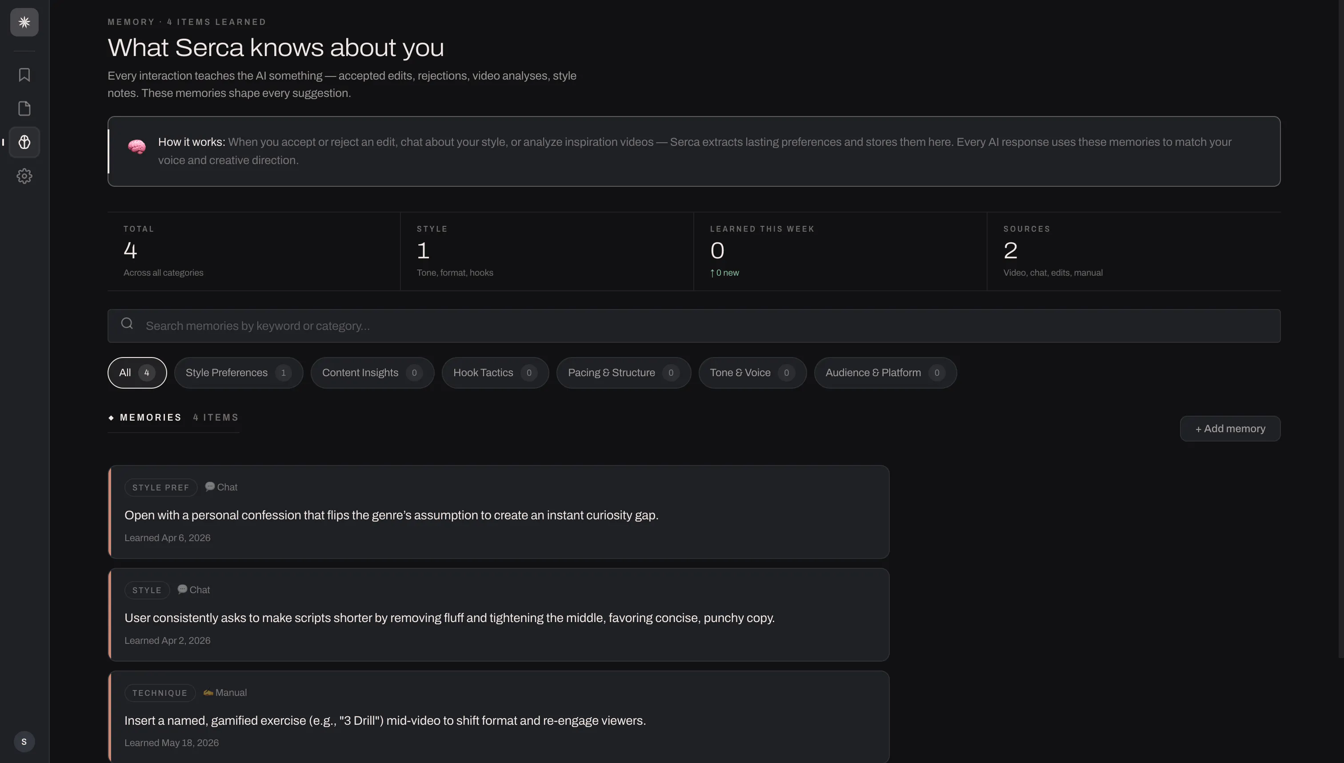The height and width of the screenshot is (763, 1344).
Task: Click the Manual writing-hand icon on TECHNIQUE card
Action: [208, 692]
